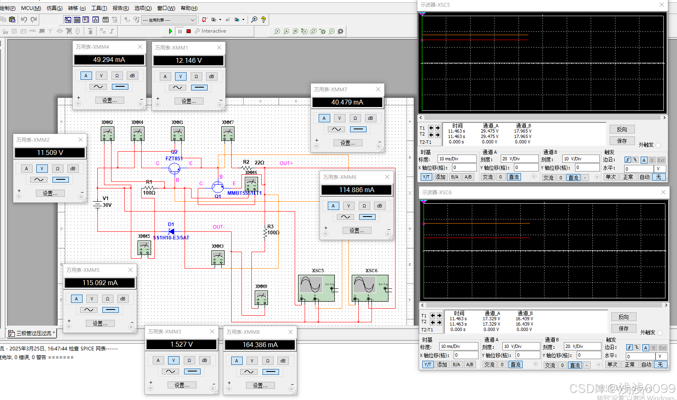Open the Grapher waveform view icon
677x400 pixels.
pos(96,19)
